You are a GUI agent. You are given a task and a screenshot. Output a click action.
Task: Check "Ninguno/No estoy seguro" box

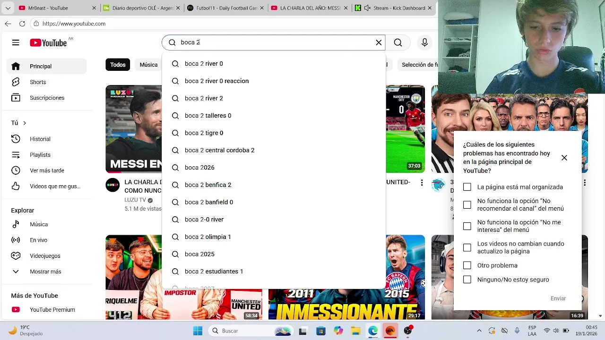tap(467, 280)
